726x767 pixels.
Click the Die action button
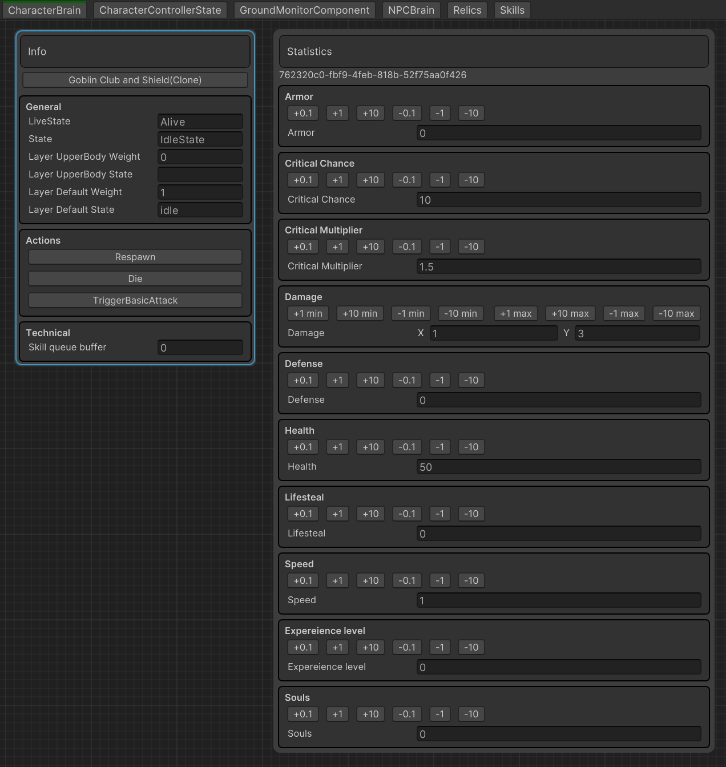135,278
